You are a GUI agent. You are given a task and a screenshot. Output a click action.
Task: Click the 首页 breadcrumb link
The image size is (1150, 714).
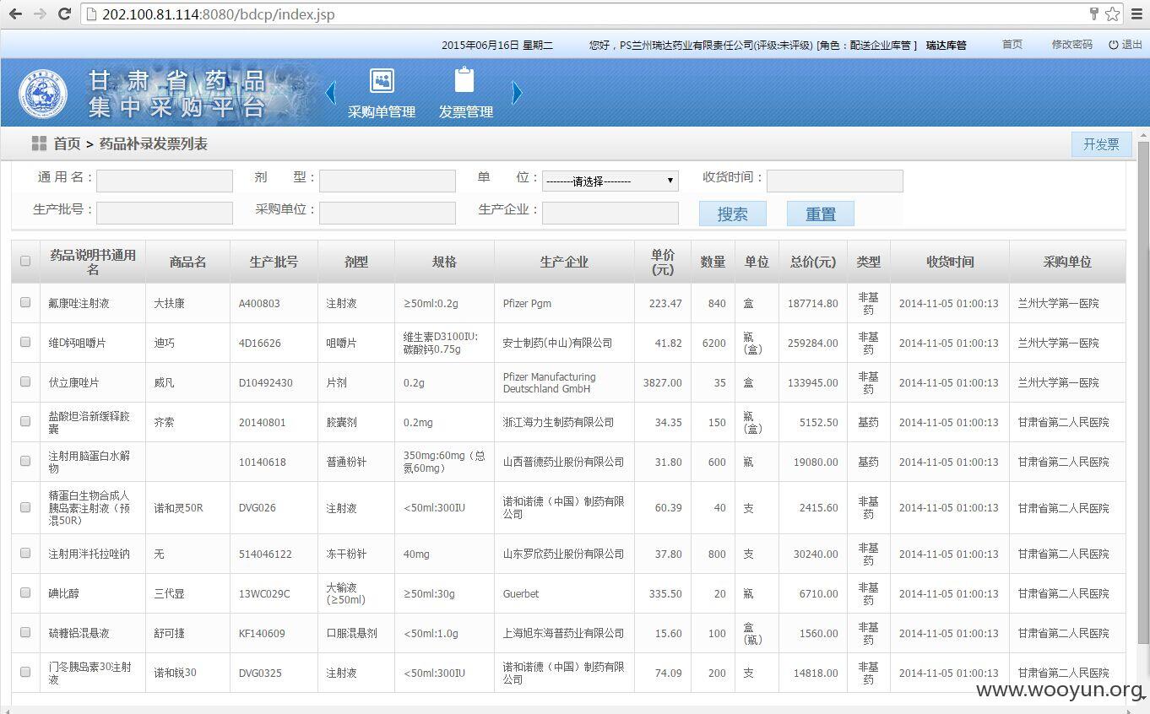(67, 143)
